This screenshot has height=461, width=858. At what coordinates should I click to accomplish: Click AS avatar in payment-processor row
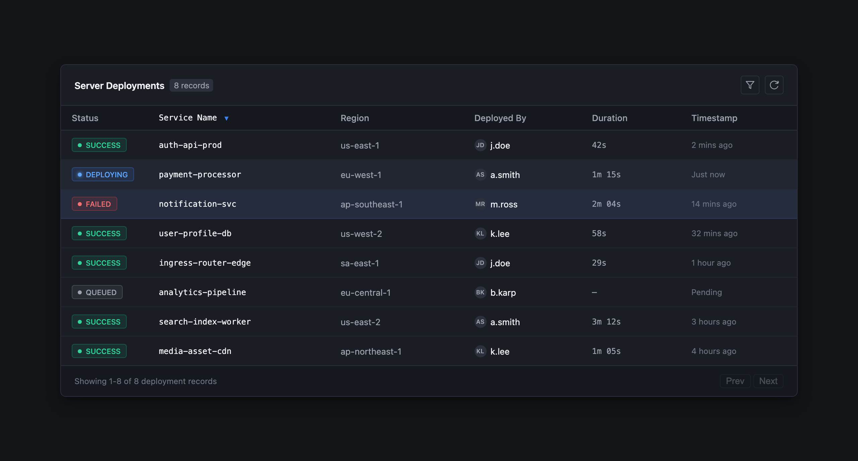(x=480, y=175)
